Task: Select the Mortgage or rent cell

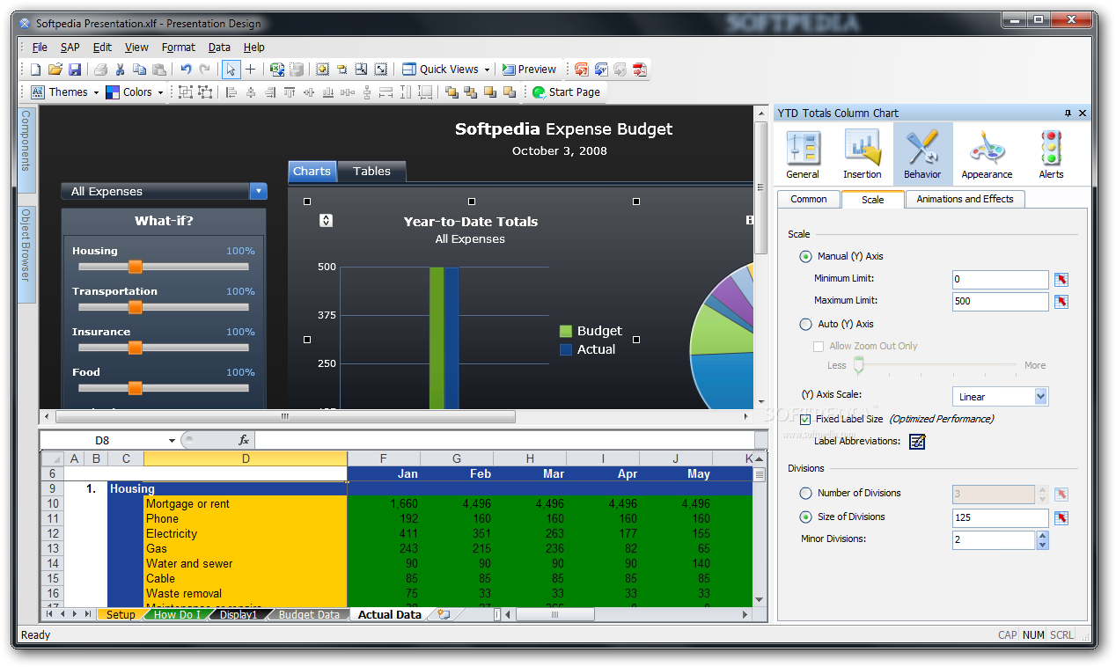Action: tap(246, 504)
